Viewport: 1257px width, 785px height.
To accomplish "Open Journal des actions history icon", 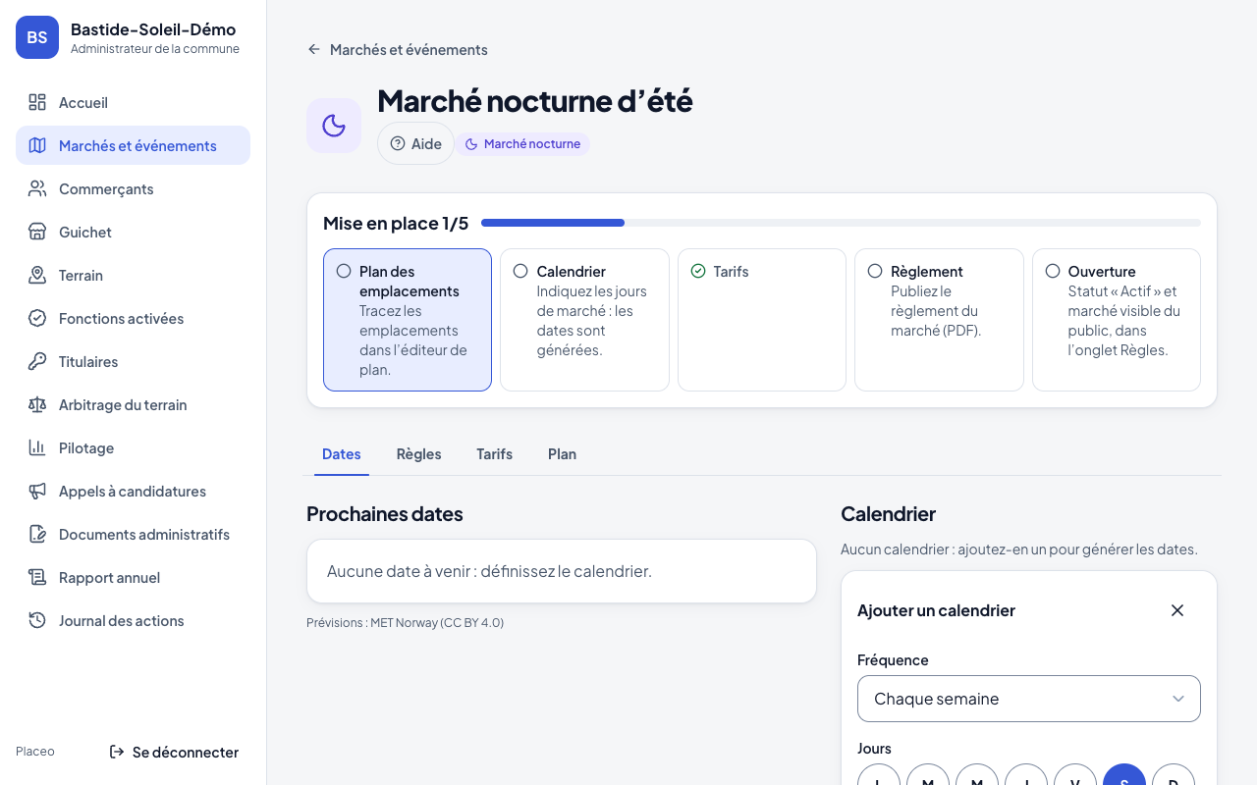I will click(x=37, y=620).
